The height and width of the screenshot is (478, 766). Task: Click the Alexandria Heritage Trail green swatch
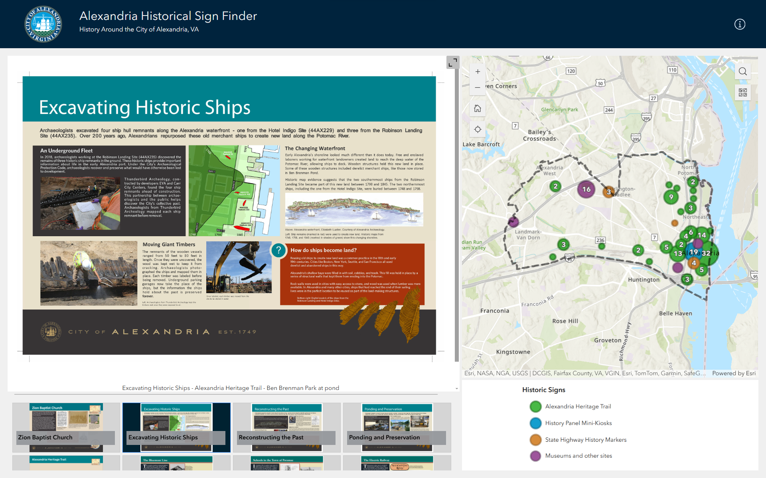(535, 406)
